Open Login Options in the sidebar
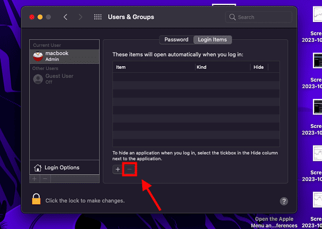Screen dimensions: 322x229 56,168
